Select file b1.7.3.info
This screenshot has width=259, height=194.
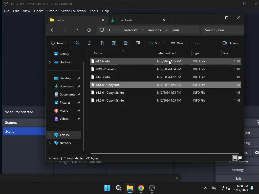click(x=165, y=77)
